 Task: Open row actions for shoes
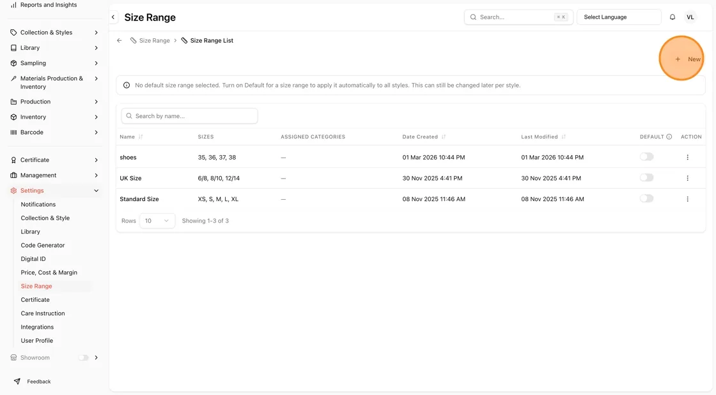pyautogui.click(x=687, y=157)
